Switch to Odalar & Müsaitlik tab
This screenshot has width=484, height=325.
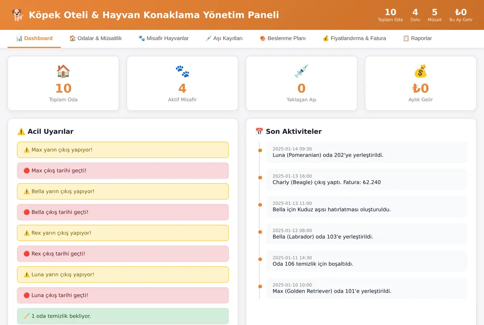pos(96,38)
